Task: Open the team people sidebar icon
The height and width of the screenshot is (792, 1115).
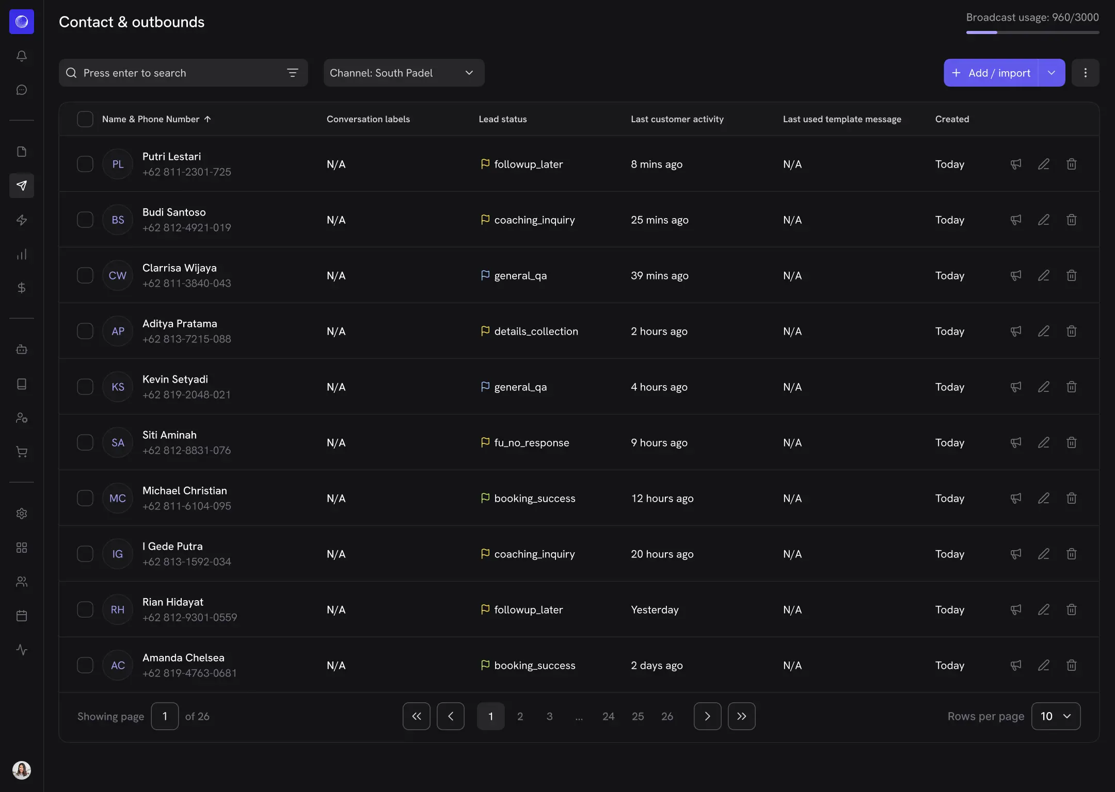Action: tap(22, 582)
